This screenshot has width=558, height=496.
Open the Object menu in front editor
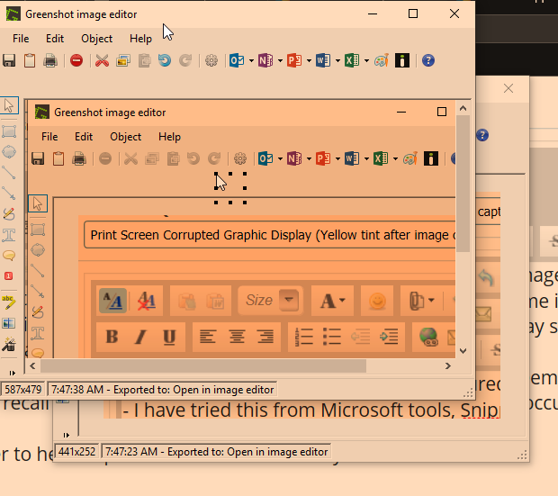[x=97, y=39]
